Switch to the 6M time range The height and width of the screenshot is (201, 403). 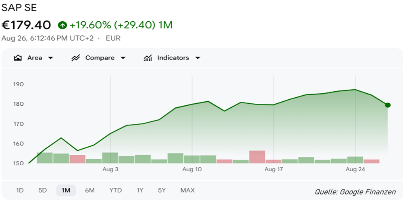[x=90, y=191]
